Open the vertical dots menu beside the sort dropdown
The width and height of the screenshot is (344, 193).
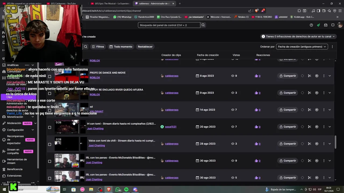point(332,47)
